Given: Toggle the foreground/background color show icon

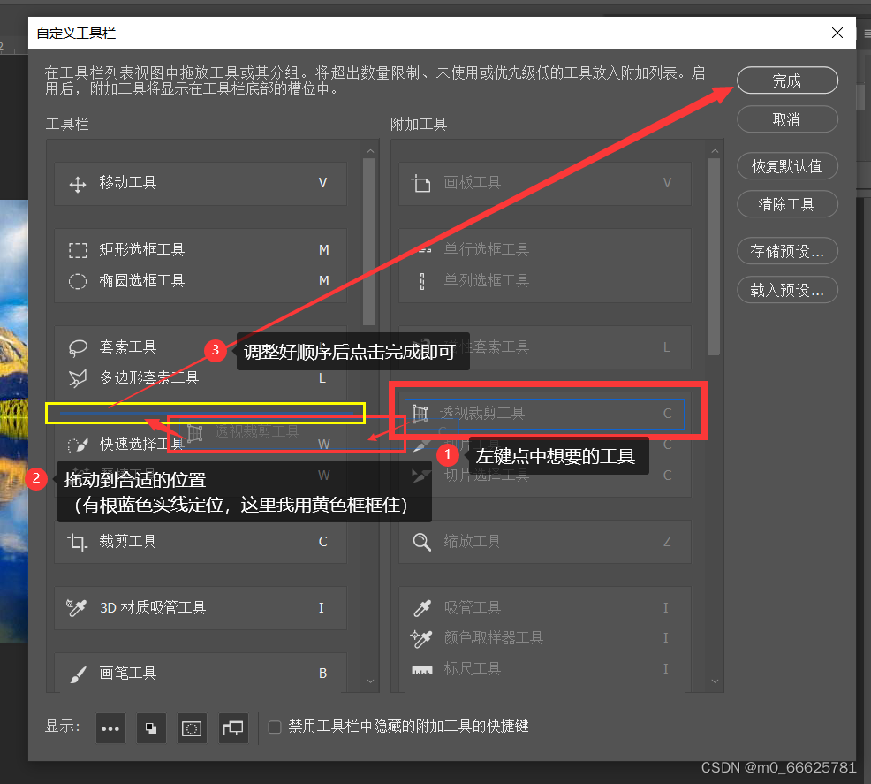Looking at the screenshot, I should click(x=151, y=728).
